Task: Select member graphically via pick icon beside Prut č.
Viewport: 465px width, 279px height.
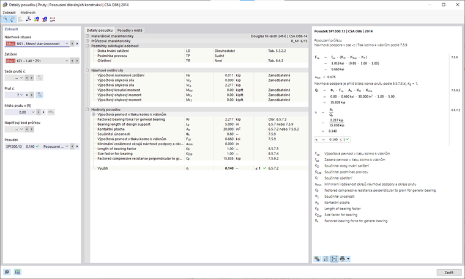Action: point(39,95)
